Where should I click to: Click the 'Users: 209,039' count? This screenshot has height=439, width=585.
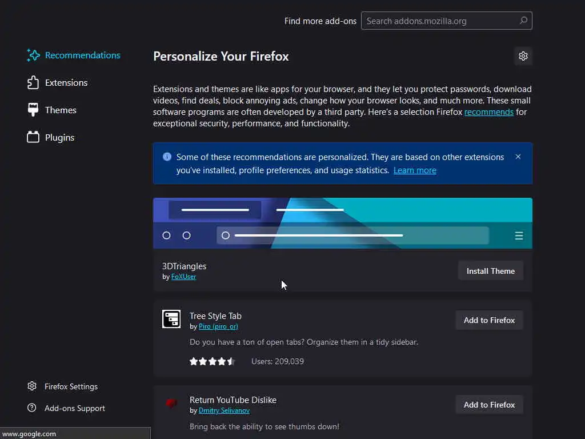[x=277, y=361]
